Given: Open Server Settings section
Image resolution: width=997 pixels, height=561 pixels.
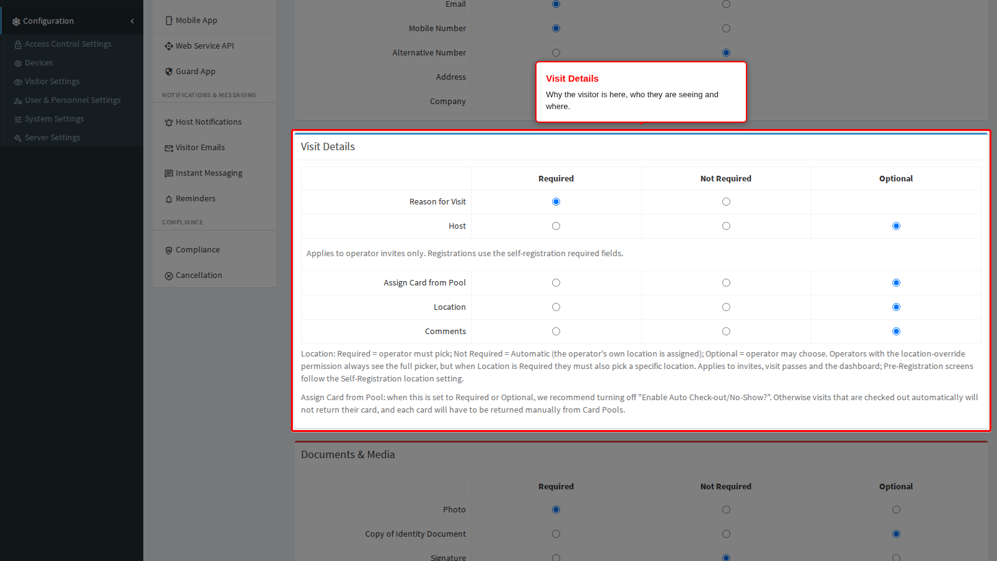Looking at the screenshot, I should click(x=52, y=138).
